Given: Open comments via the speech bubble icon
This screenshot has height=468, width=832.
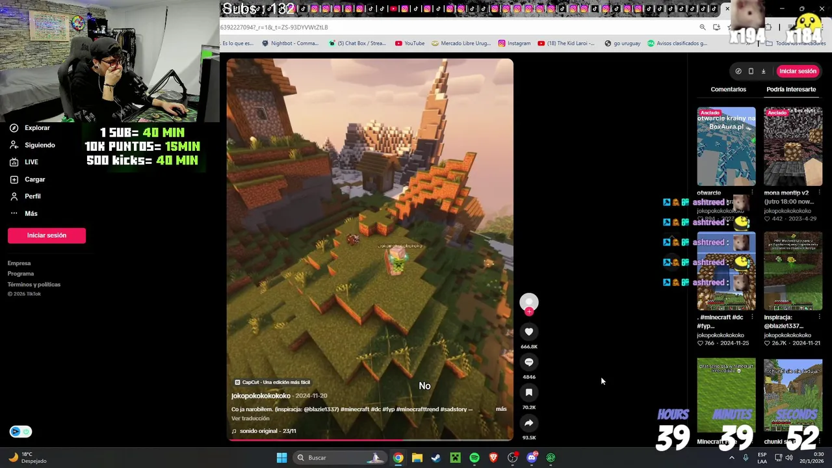Looking at the screenshot, I should tap(529, 362).
